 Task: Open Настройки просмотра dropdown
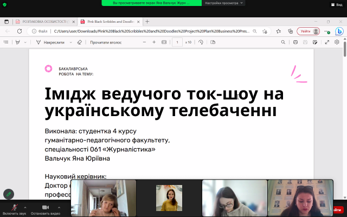click(222, 3)
